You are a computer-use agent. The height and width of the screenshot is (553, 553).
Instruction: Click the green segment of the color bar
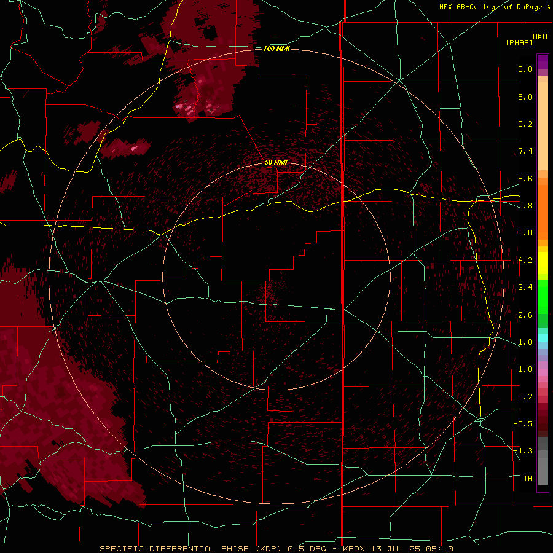(x=543, y=296)
